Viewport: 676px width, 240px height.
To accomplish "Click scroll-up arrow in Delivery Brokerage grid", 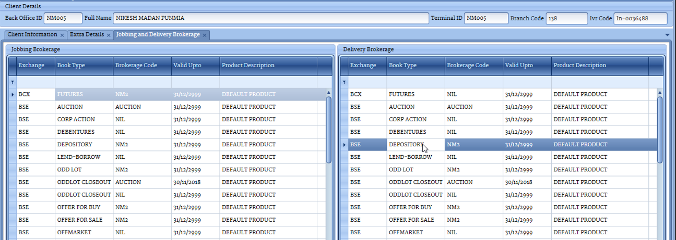I will point(660,93).
